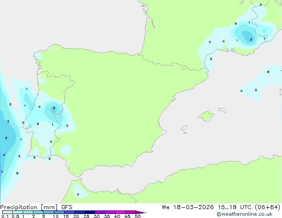The width and height of the screenshot is (282, 218).
Task: Click the legend scale label '50'
Action: click(137, 216)
